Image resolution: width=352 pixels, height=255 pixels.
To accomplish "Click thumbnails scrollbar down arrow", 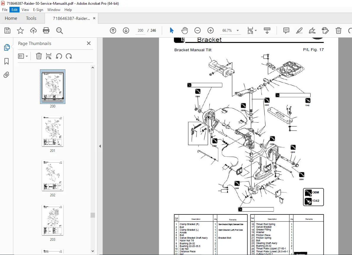I will pyautogui.click(x=93, y=251).
